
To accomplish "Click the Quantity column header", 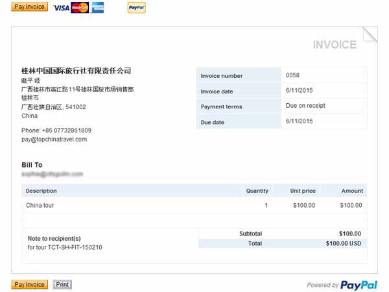I will 257,191.
